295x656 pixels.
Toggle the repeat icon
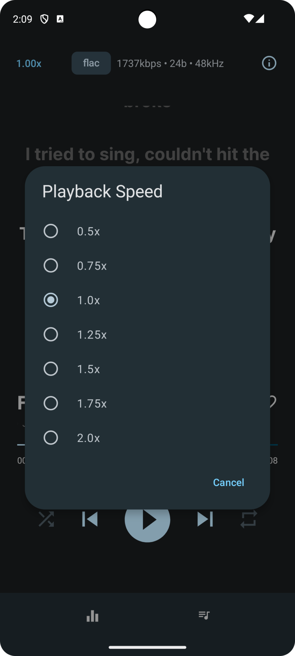[x=249, y=519]
